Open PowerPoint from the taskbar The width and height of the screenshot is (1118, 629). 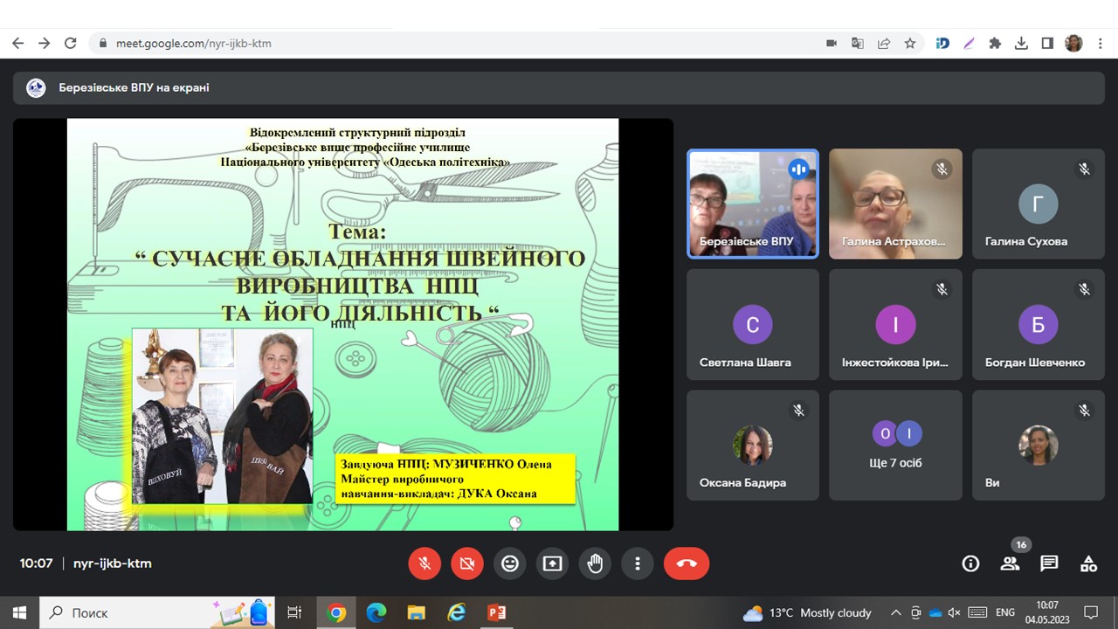pyautogui.click(x=497, y=612)
